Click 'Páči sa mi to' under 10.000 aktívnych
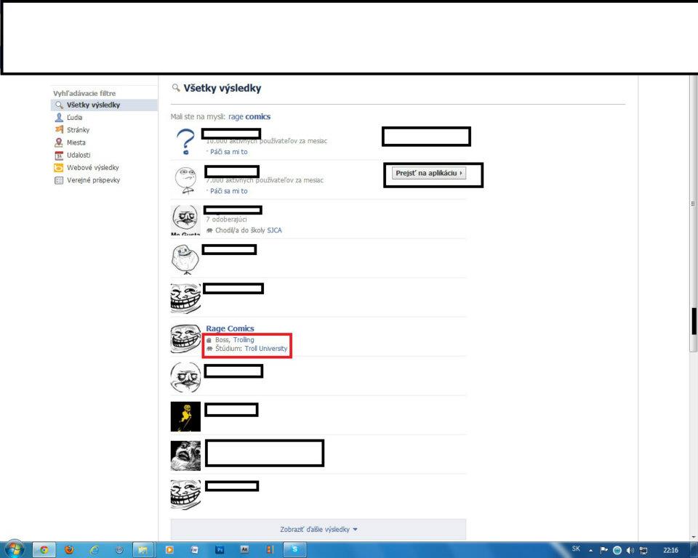 point(228,152)
